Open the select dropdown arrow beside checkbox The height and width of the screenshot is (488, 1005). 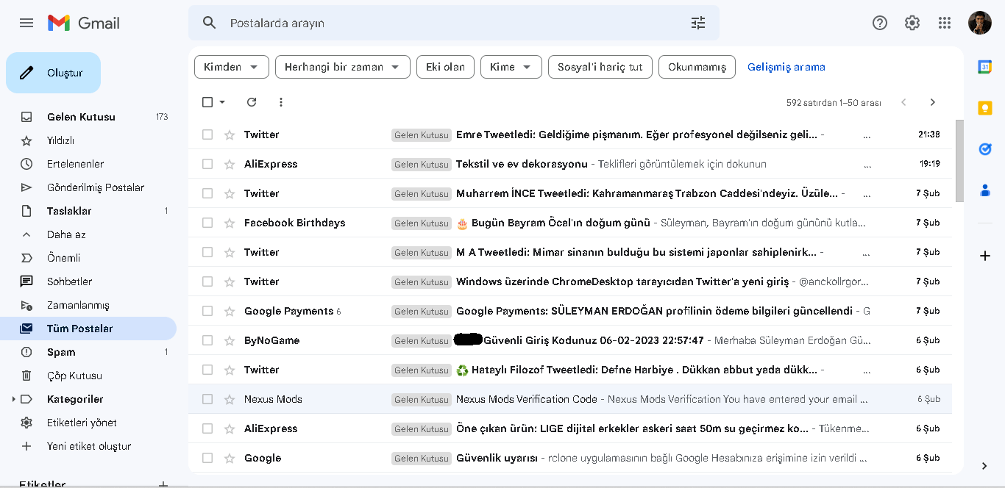pyautogui.click(x=222, y=102)
